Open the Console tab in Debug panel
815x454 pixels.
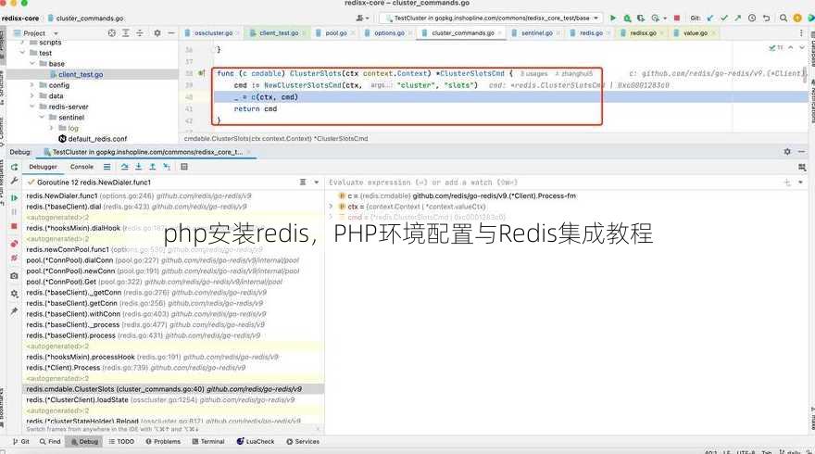[81, 167]
